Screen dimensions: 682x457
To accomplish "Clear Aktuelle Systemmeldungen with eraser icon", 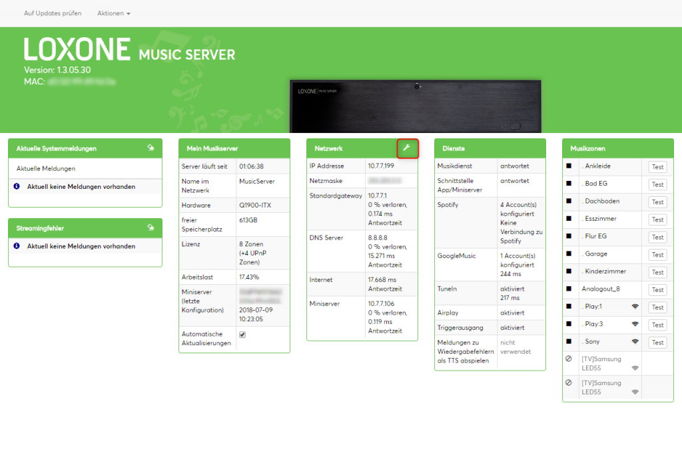I will click(151, 148).
